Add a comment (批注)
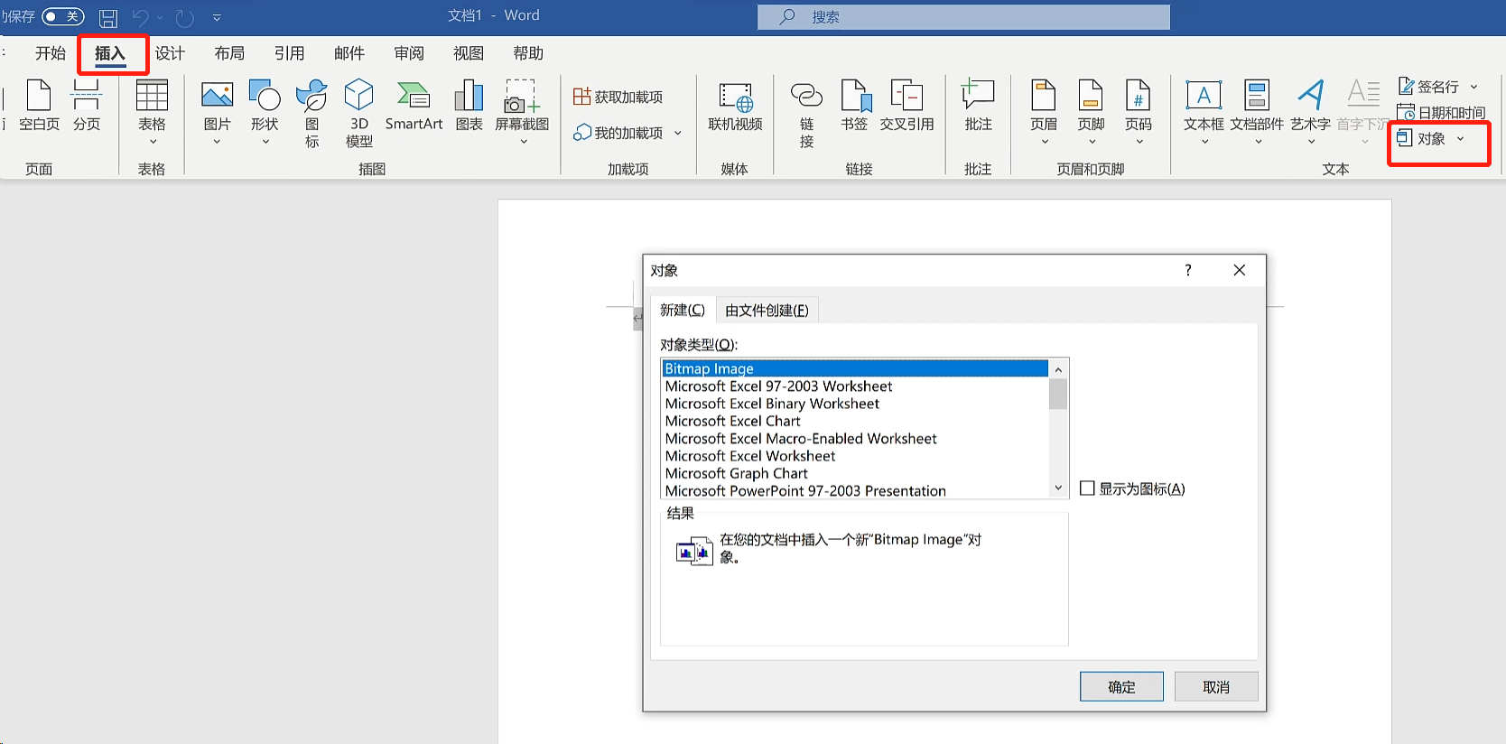The height and width of the screenshot is (744, 1506). pos(978,106)
